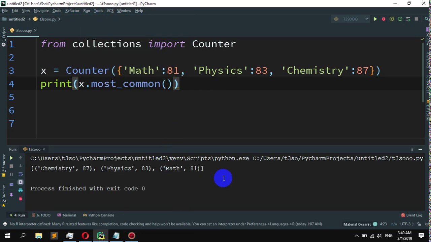Open the Python Console tool window
This screenshot has height=242, width=431.
pos(99,215)
